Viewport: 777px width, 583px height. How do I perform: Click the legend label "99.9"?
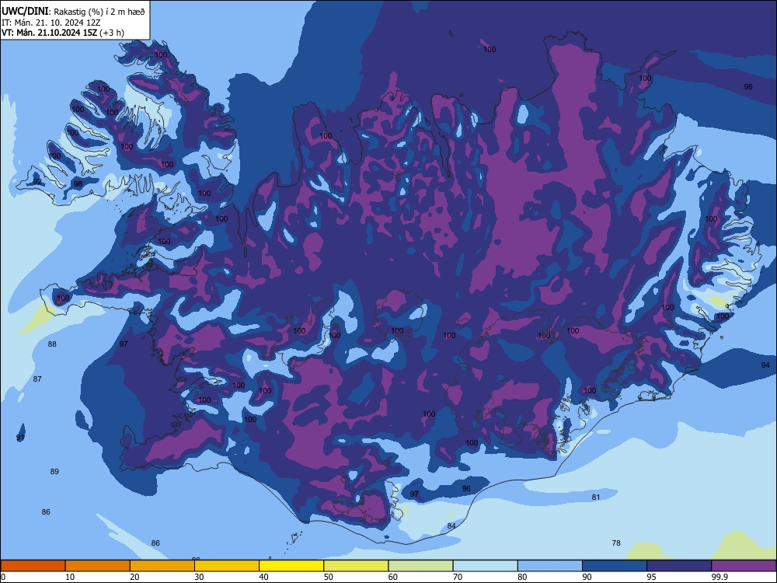[720, 577]
